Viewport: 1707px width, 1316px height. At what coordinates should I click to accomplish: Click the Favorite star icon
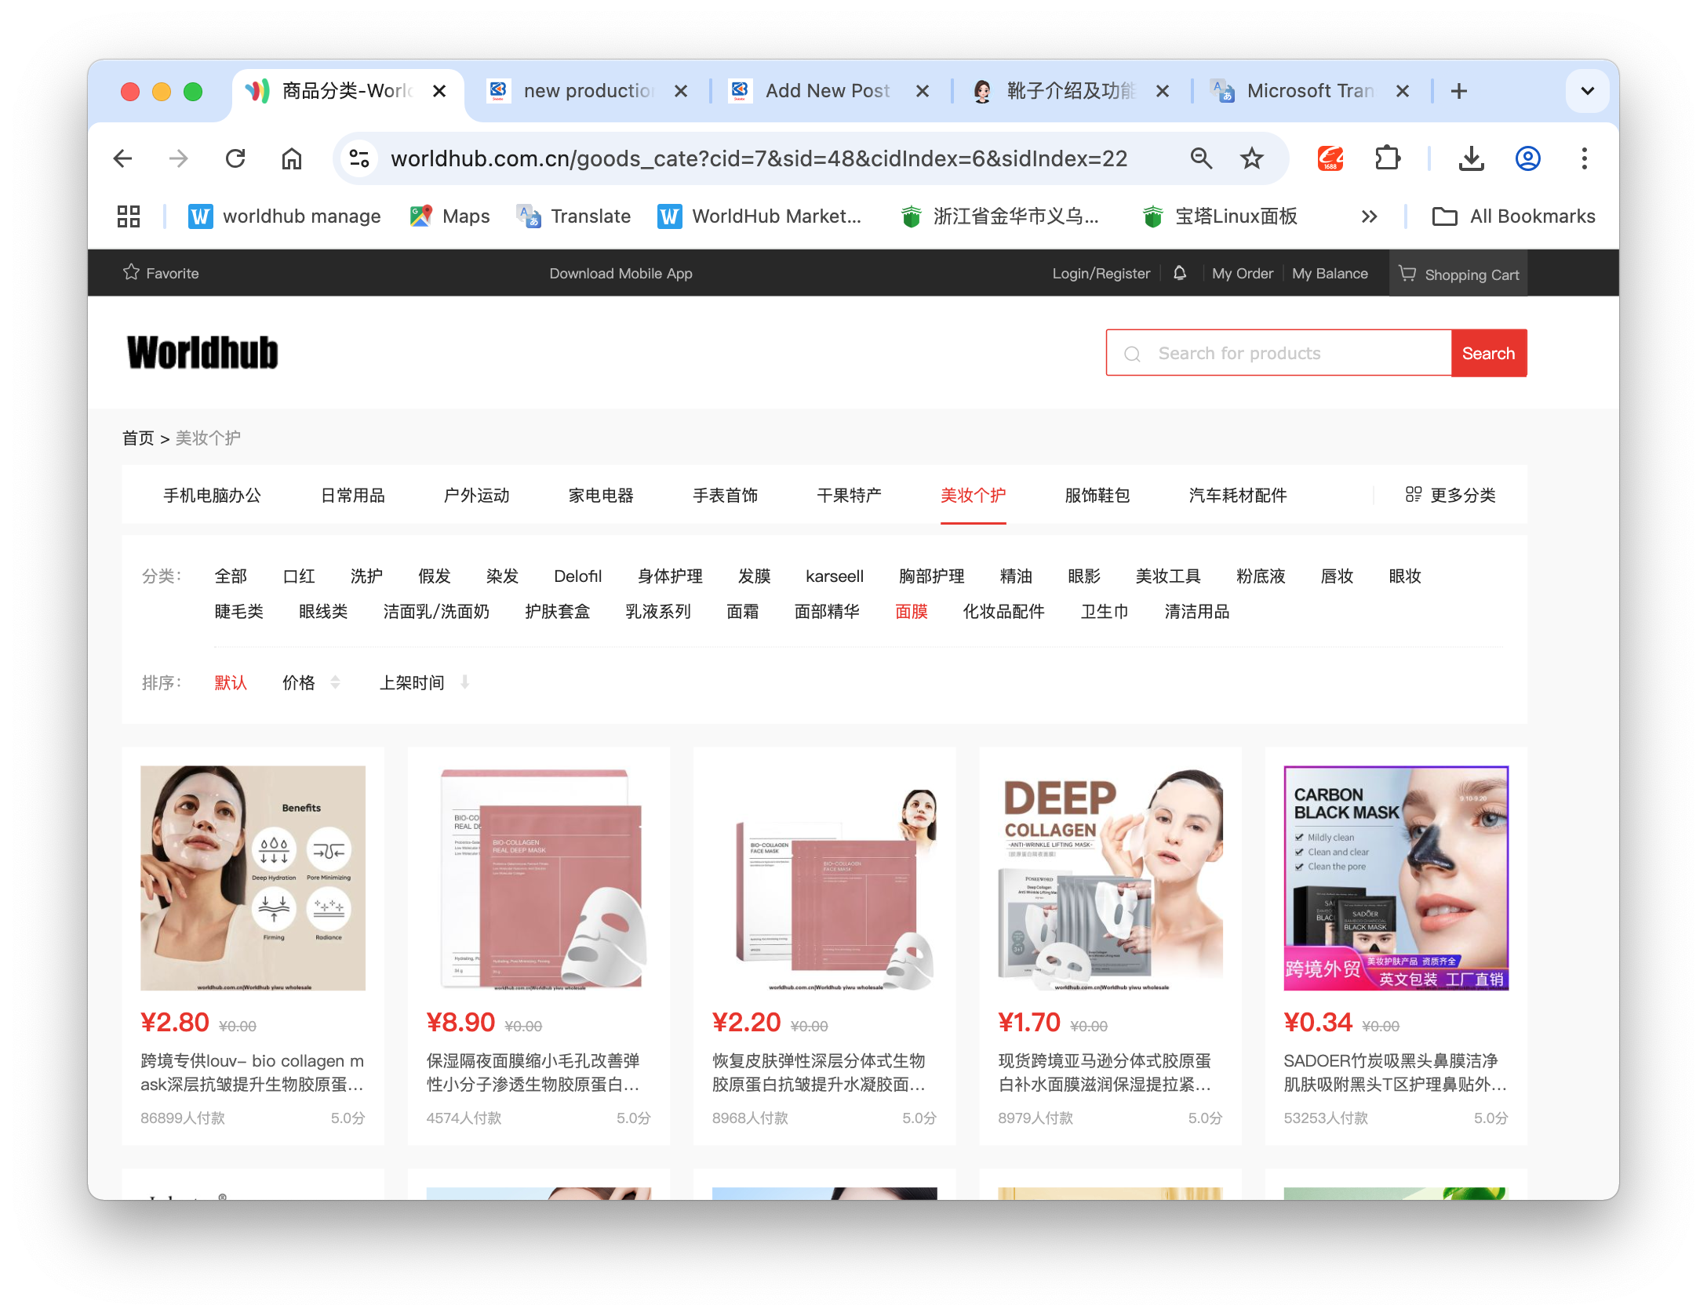[131, 273]
